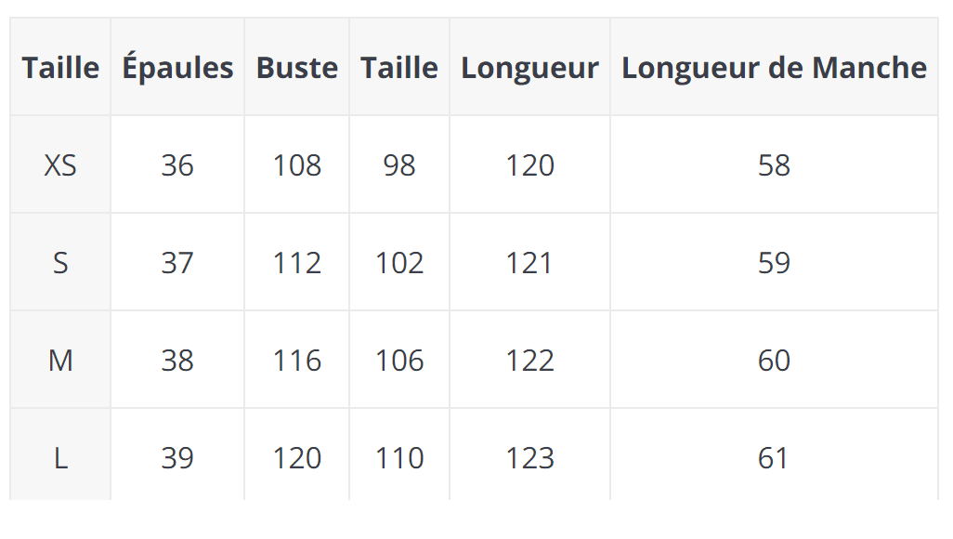
Task: Select the S size row label
Action: [60, 263]
